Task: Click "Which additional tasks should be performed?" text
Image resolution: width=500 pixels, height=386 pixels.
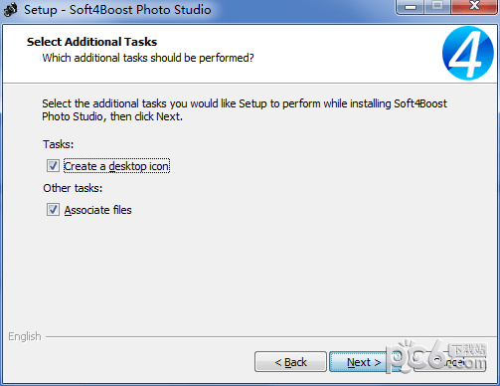Action: click(x=148, y=58)
